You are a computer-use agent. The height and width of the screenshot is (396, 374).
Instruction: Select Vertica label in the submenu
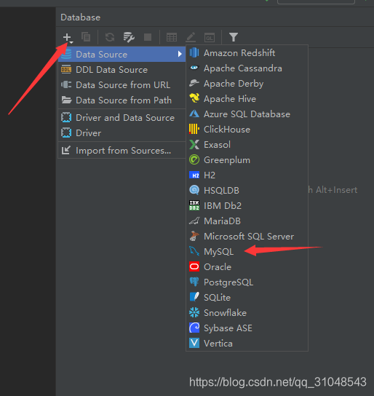pos(218,343)
